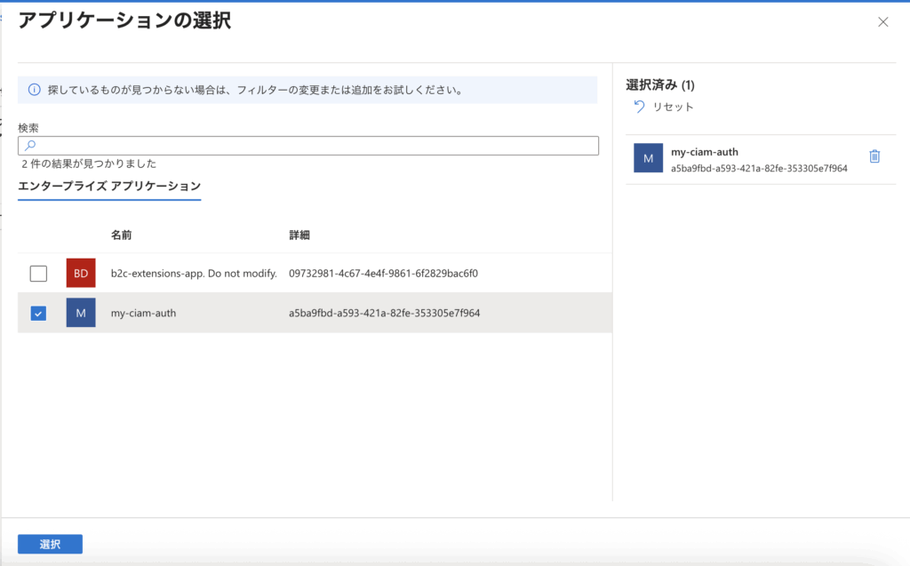Screen dimensions: 910x566
Task: Click my-ciam-auth name in results list
Action: point(143,313)
